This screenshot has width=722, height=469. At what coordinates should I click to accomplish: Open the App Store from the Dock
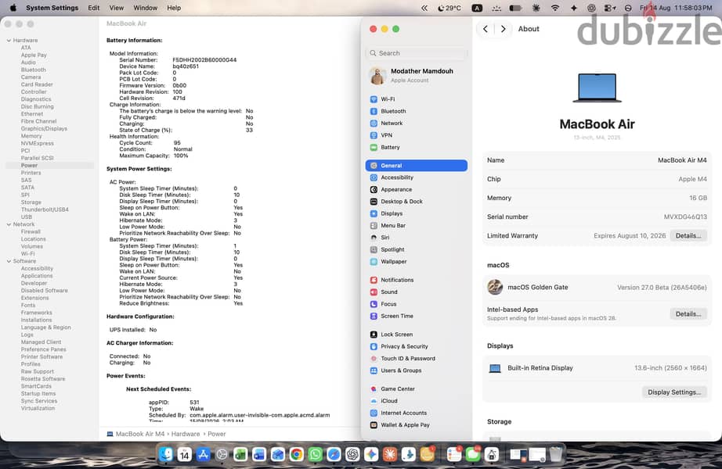[203, 455]
